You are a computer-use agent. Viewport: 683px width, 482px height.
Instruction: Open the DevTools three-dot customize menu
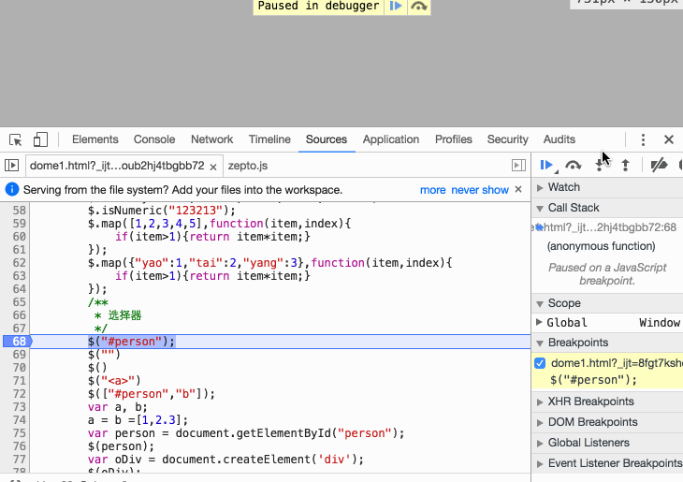pyautogui.click(x=643, y=139)
